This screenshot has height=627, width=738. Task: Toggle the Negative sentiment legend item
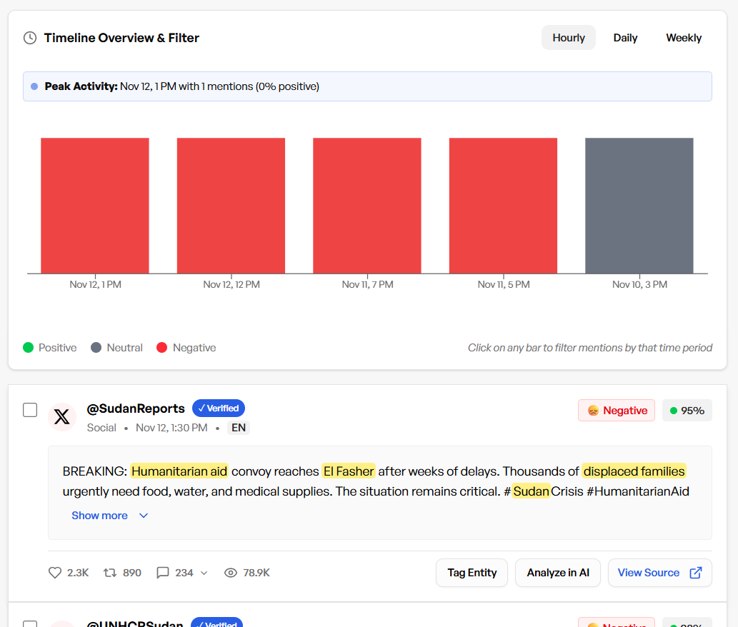(186, 348)
